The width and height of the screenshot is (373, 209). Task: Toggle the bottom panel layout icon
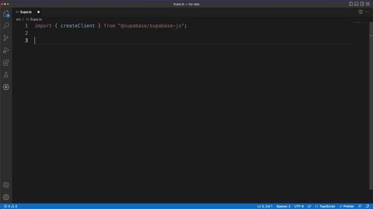pyautogui.click(x=356, y=4)
